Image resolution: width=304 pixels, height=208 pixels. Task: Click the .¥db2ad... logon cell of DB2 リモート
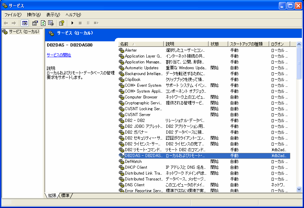point(279,150)
